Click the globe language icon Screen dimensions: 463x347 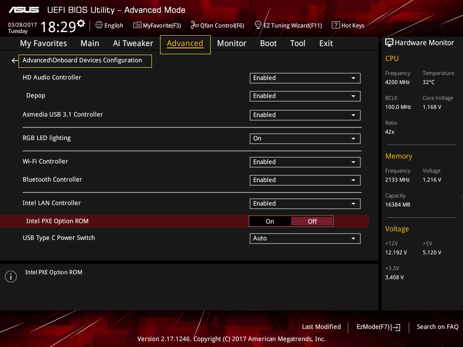(99, 25)
